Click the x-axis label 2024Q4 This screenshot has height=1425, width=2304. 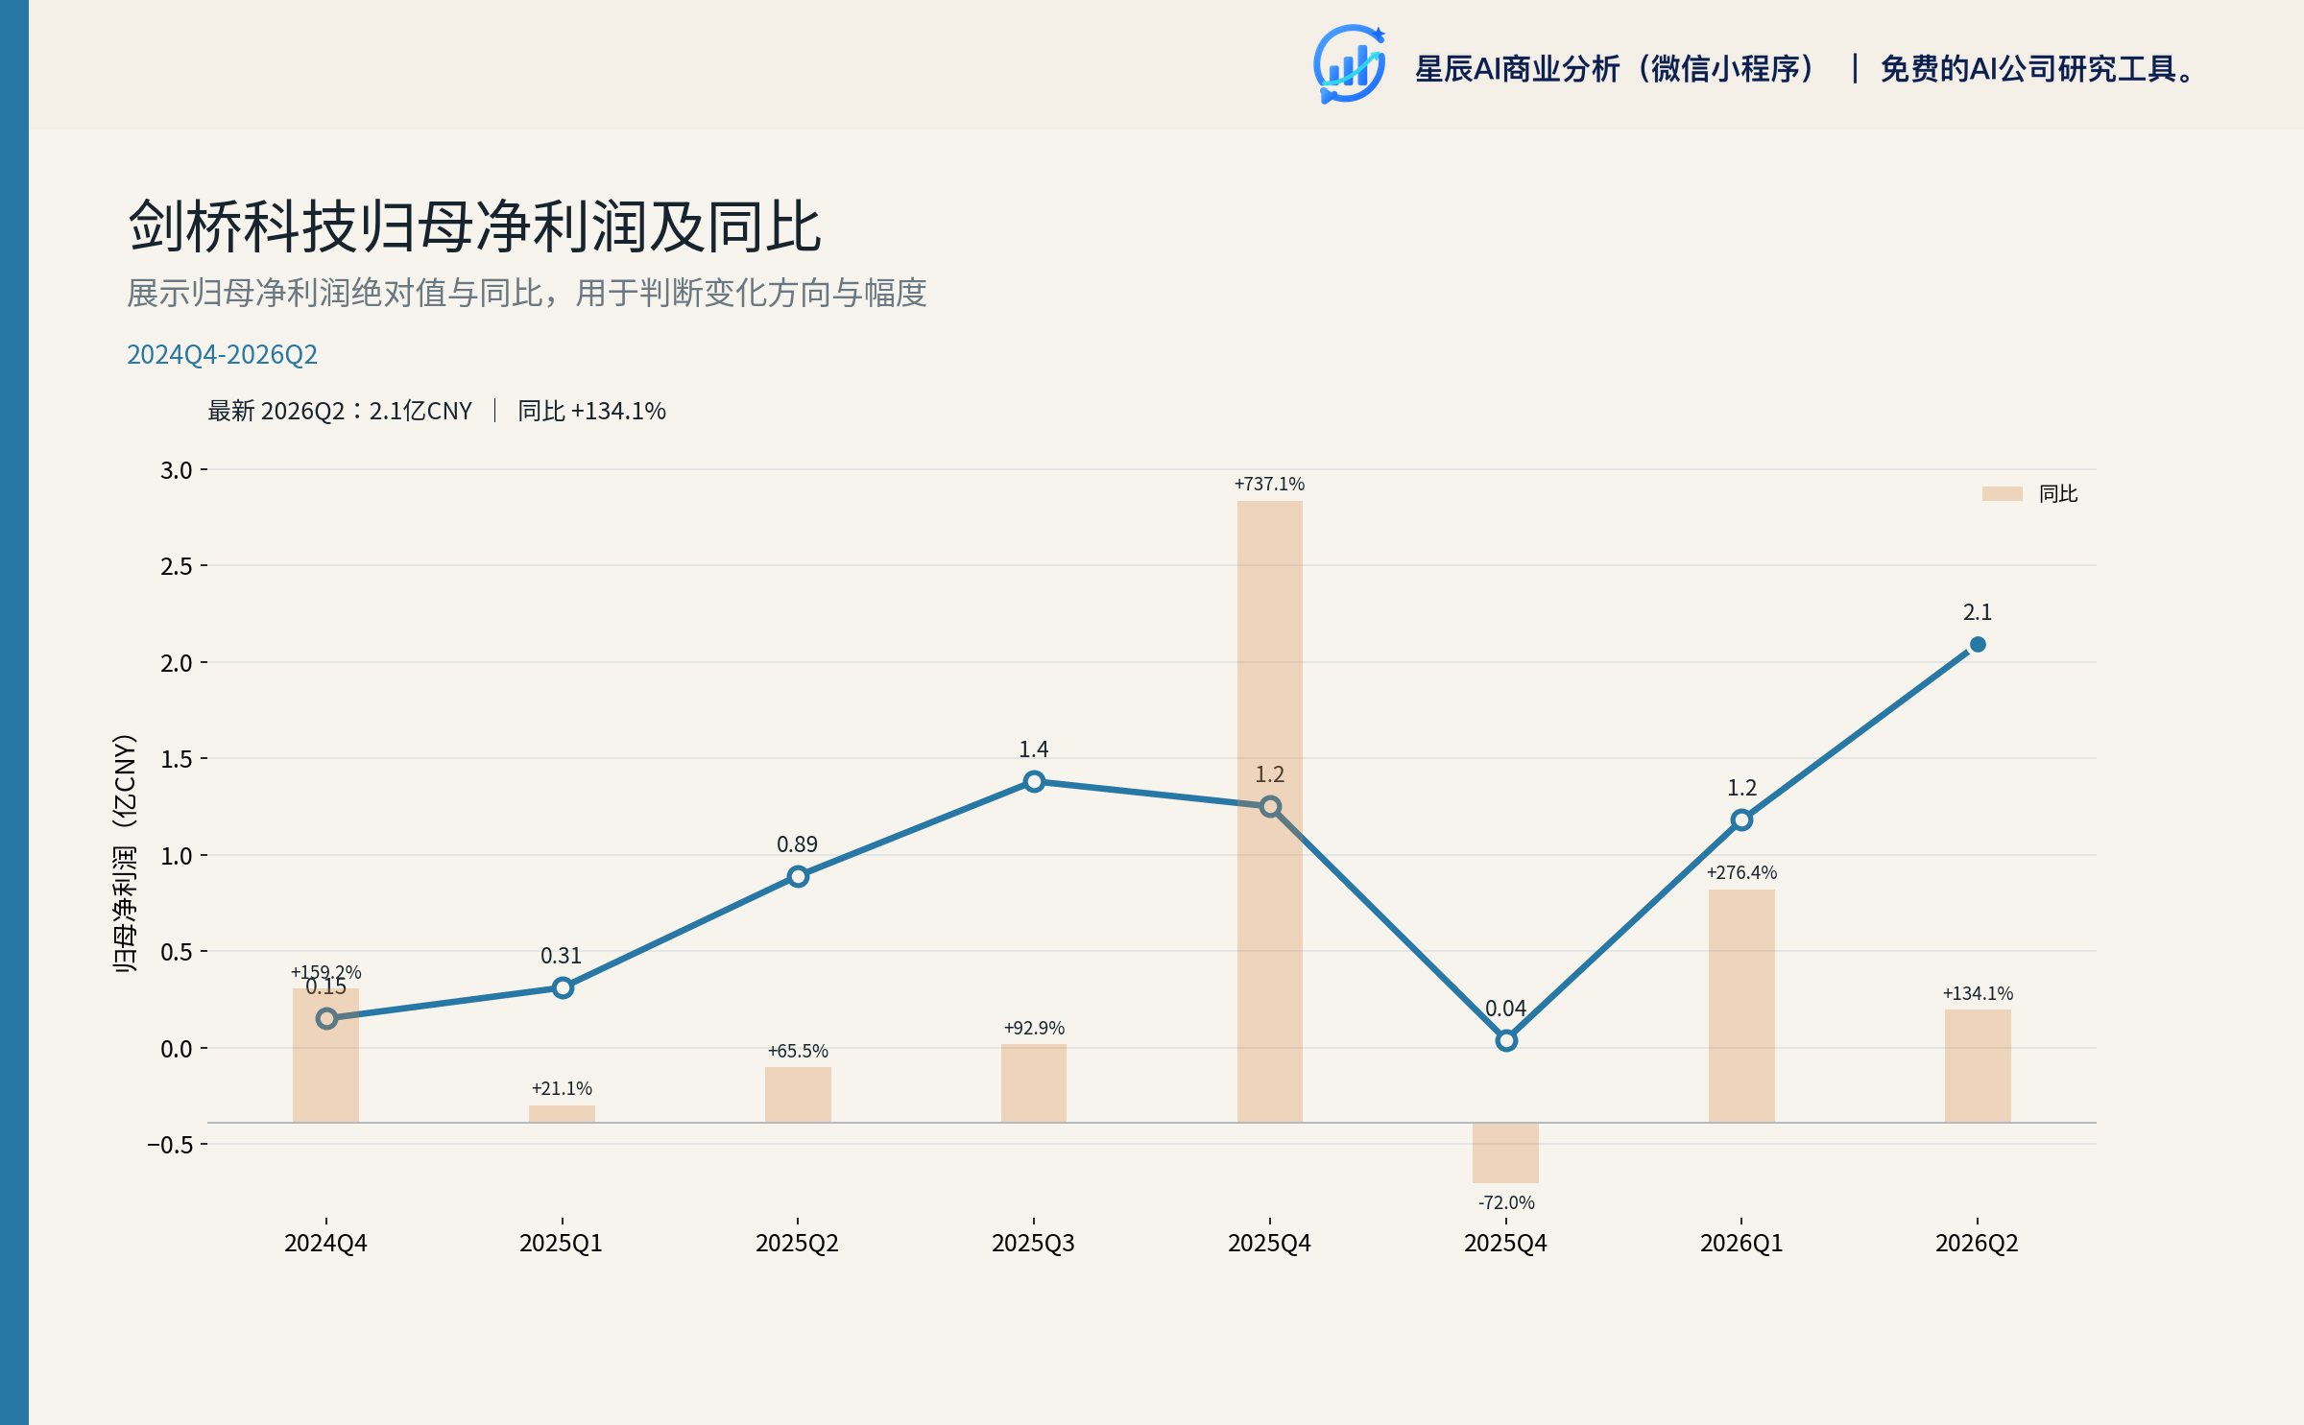point(325,1243)
